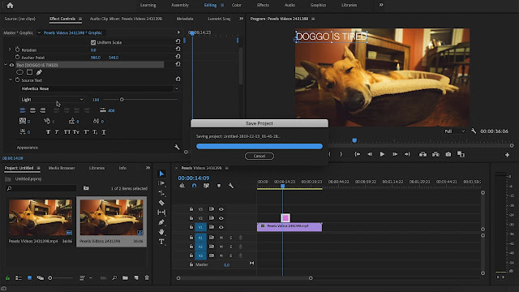Click the Home icon
This screenshot has height=292, width=519.
pos(10,6)
